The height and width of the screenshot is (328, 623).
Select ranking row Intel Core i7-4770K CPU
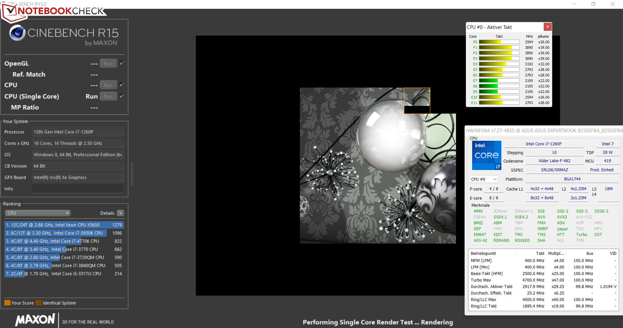point(64,241)
